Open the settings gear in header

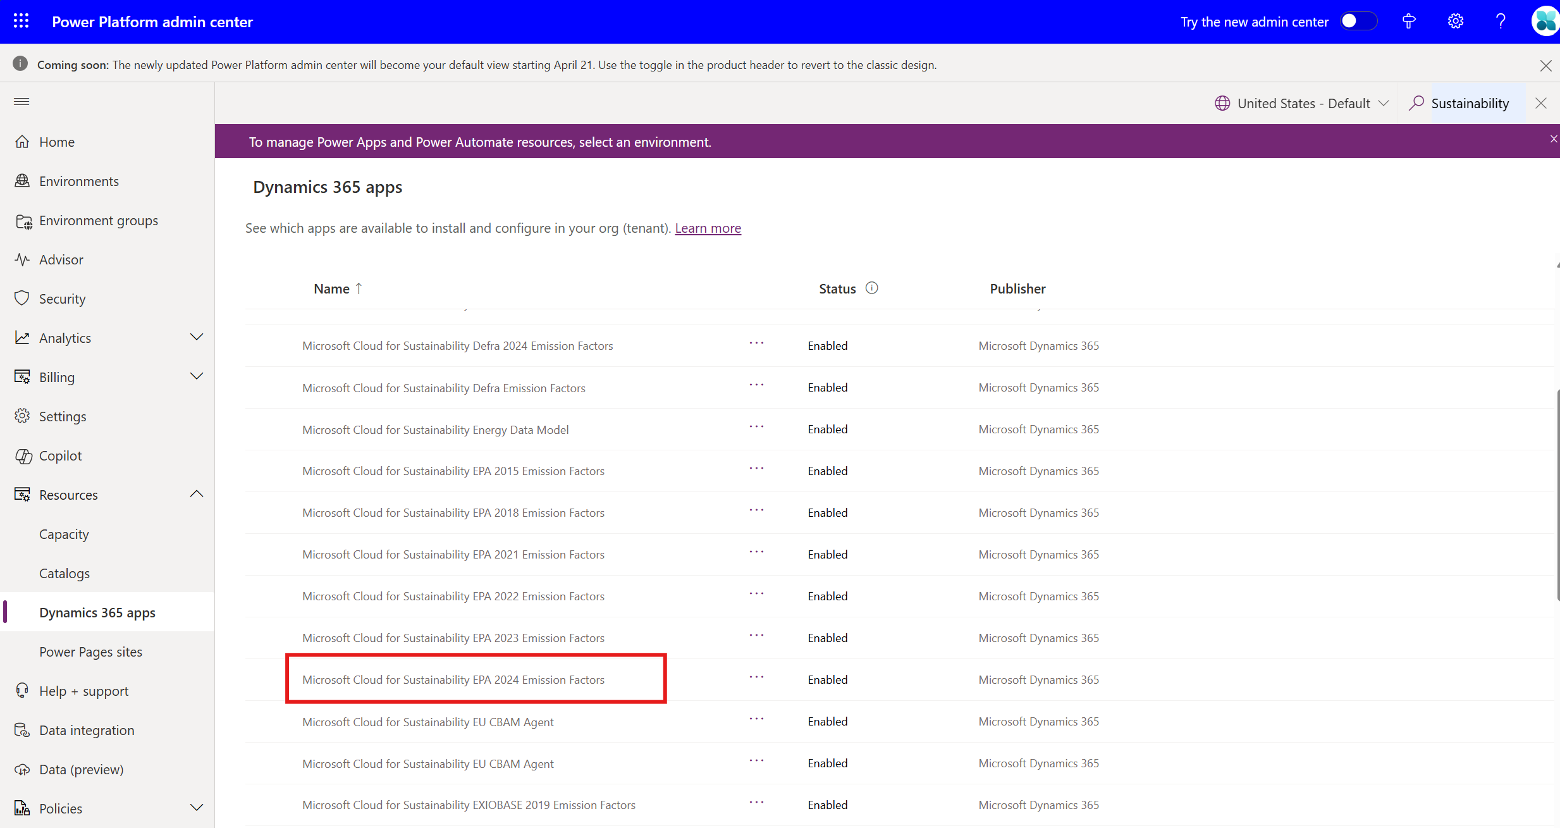coord(1455,22)
